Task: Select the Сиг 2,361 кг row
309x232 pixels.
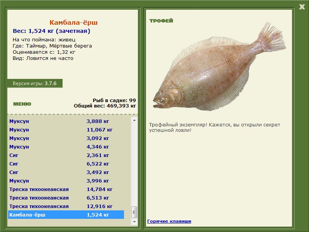Action: click(66, 155)
